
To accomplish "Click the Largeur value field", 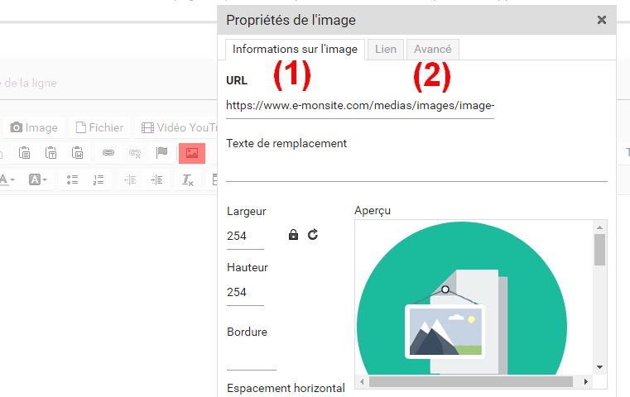I will (245, 237).
